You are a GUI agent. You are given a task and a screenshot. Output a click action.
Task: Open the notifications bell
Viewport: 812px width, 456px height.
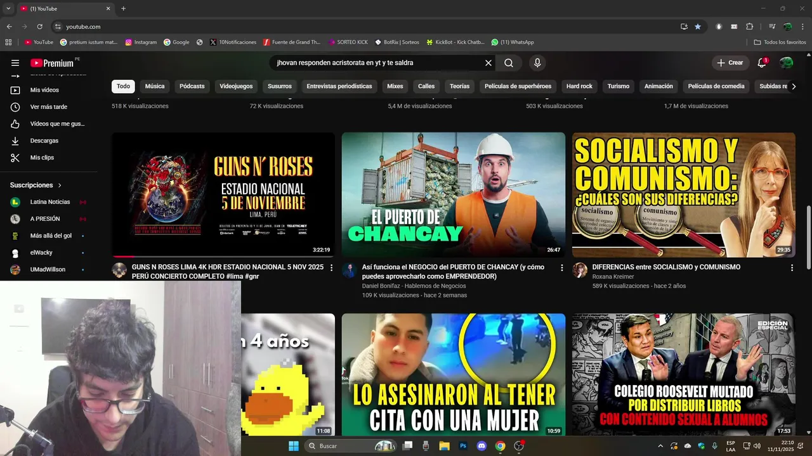coord(762,63)
